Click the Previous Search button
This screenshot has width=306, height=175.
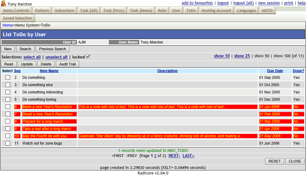(53, 49)
